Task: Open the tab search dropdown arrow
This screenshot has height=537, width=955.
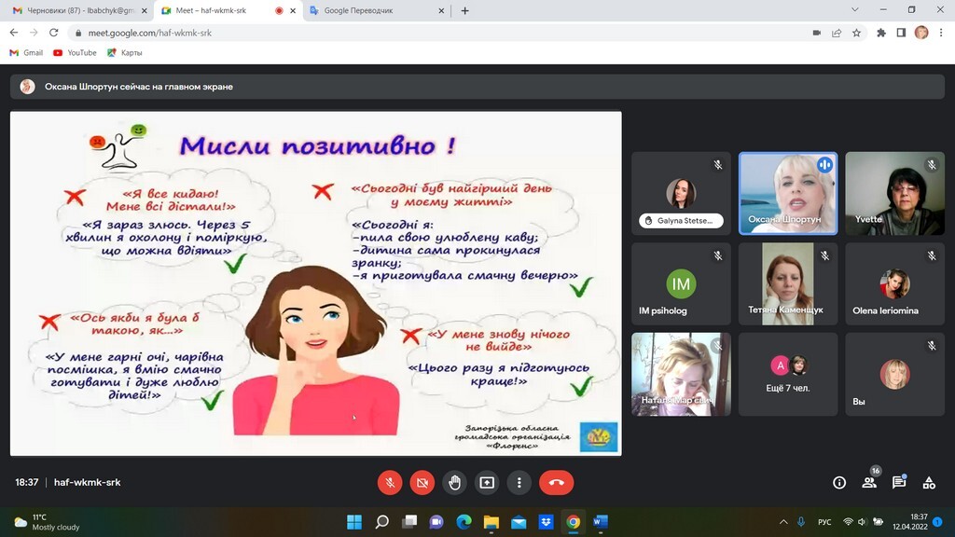Action: [x=855, y=9]
